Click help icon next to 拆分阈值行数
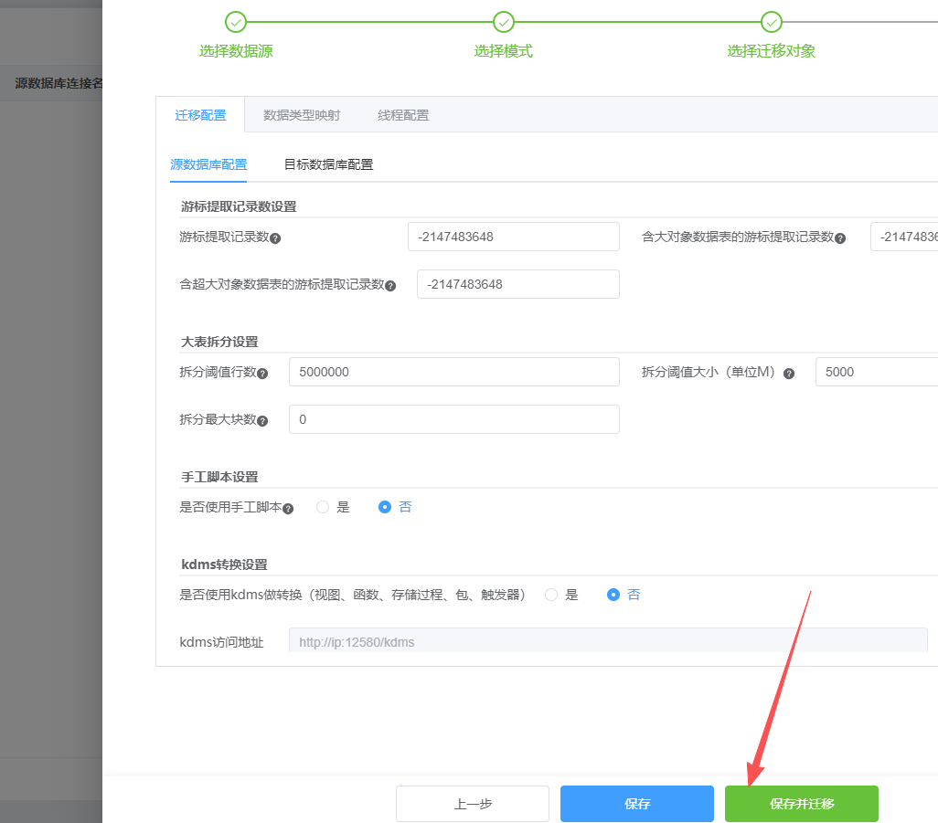The width and height of the screenshot is (938, 823). coord(262,374)
